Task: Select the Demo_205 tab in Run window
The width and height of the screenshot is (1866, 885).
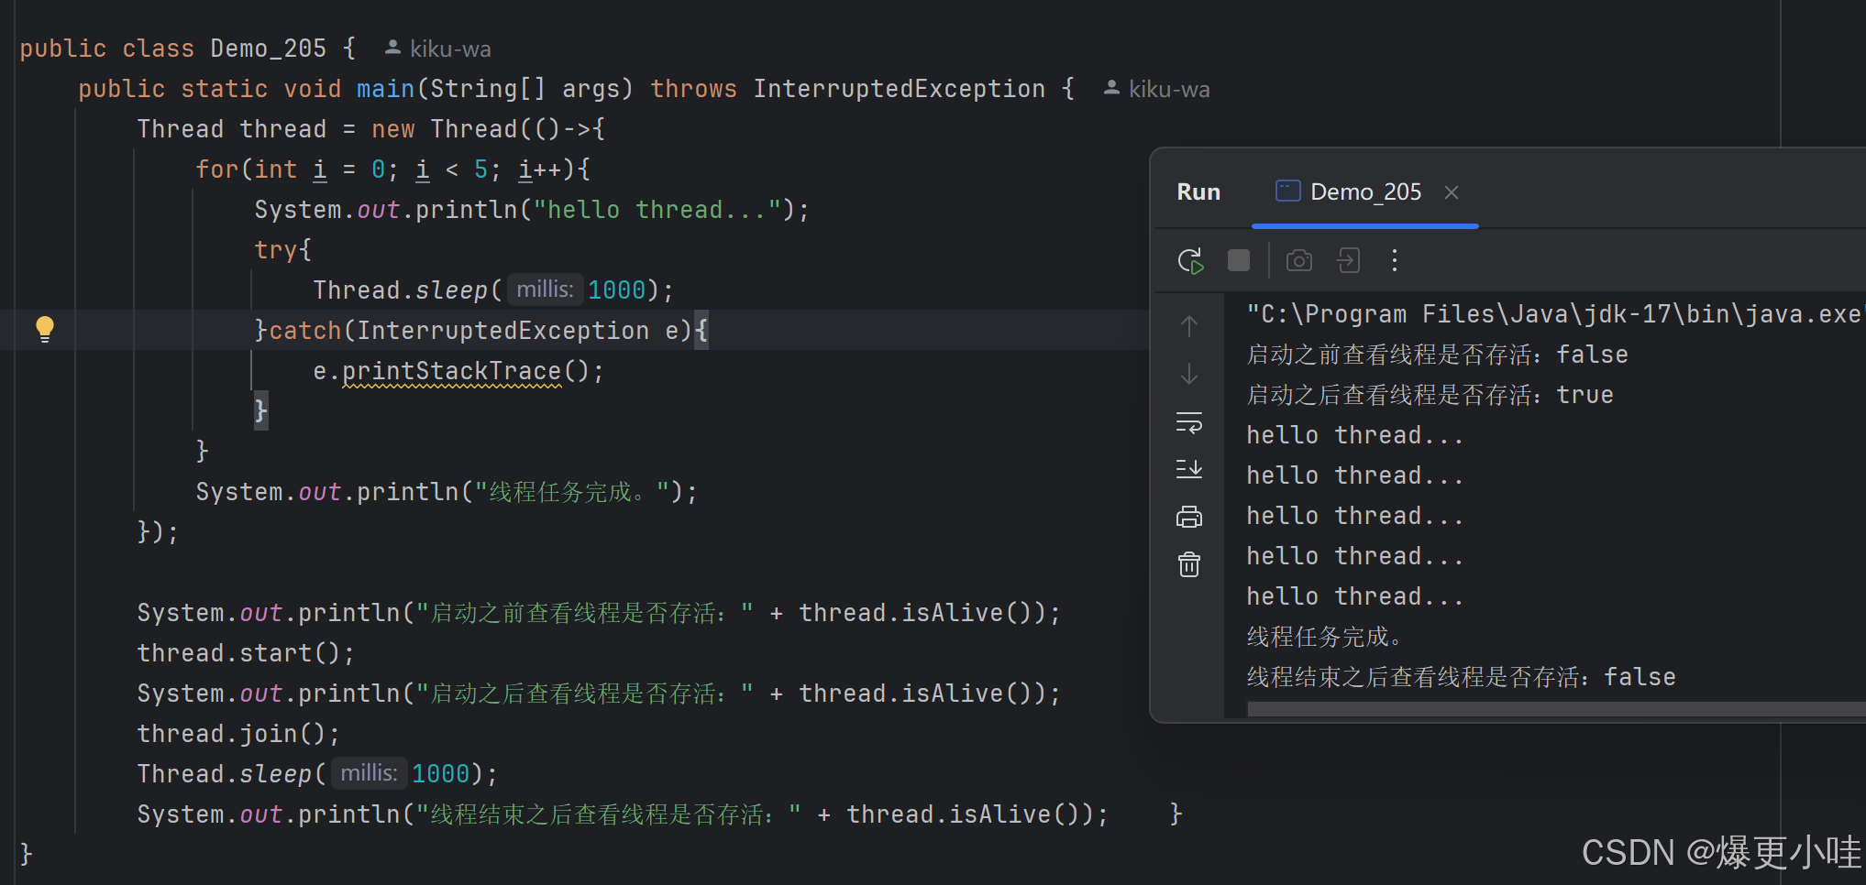Action: [1365, 191]
